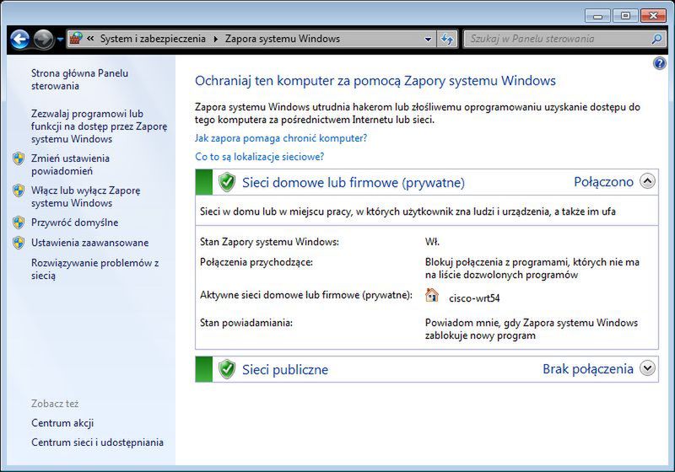Open Strona główna Panelu sterowania

pos(79,79)
